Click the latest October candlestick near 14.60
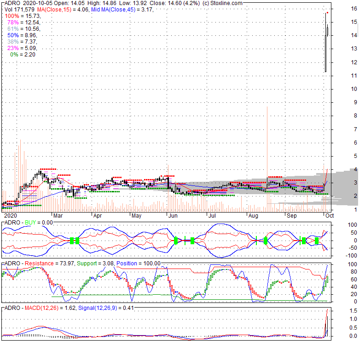The image size is (359, 342). pyautogui.click(x=328, y=31)
